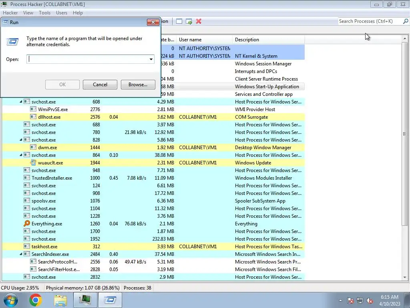Select the svchost.exe row with PID 1104
The image size is (410, 308).
(x=153, y=209)
